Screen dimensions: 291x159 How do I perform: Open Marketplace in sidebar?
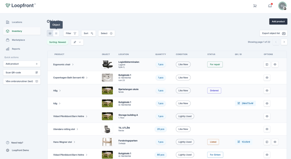(22, 40)
